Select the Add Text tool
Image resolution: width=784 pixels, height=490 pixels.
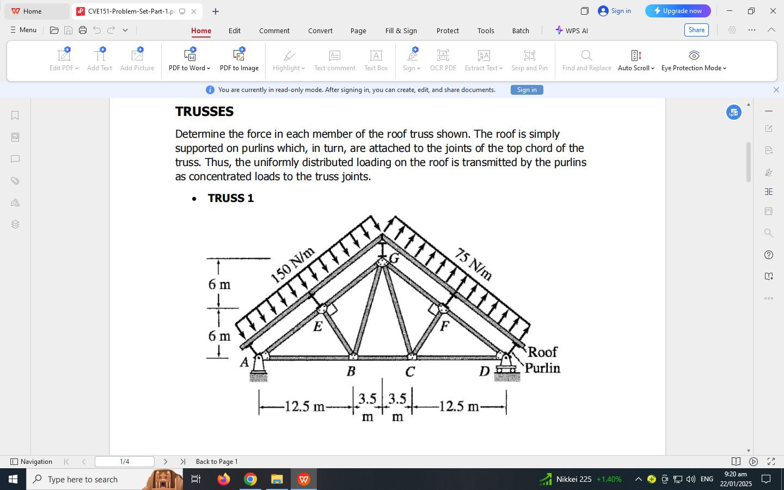pos(100,60)
